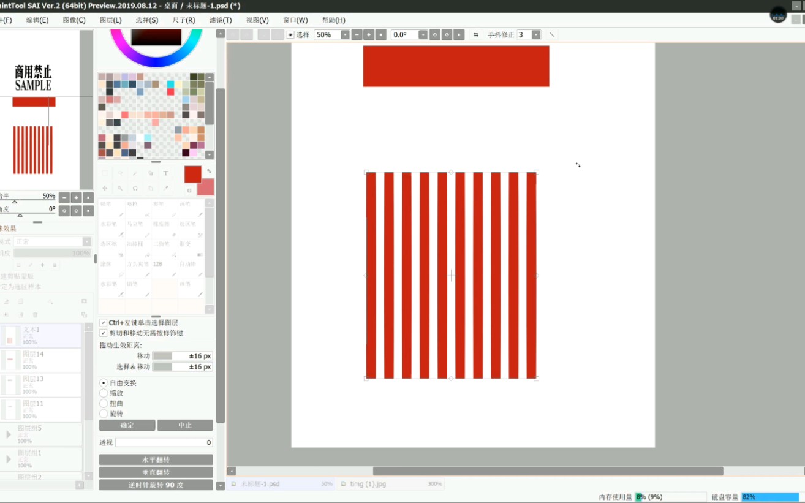The width and height of the screenshot is (805, 503).
Task: Click the red foreground color swatch
Action: click(x=192, y=175)
